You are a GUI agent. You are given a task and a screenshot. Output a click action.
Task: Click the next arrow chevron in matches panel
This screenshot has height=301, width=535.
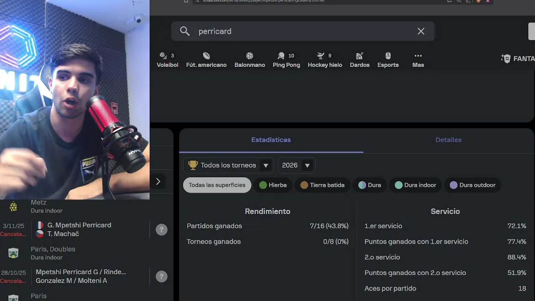158,181
